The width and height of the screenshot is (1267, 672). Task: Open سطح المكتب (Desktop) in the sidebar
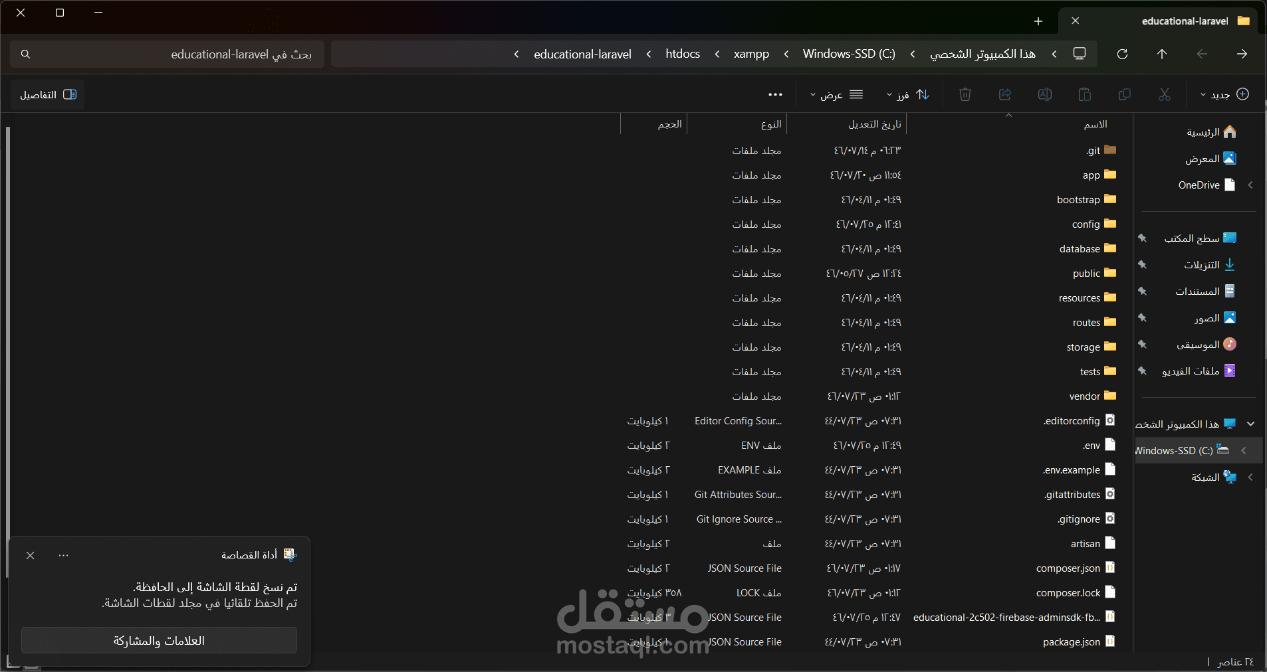click(x=1200, y=238)
